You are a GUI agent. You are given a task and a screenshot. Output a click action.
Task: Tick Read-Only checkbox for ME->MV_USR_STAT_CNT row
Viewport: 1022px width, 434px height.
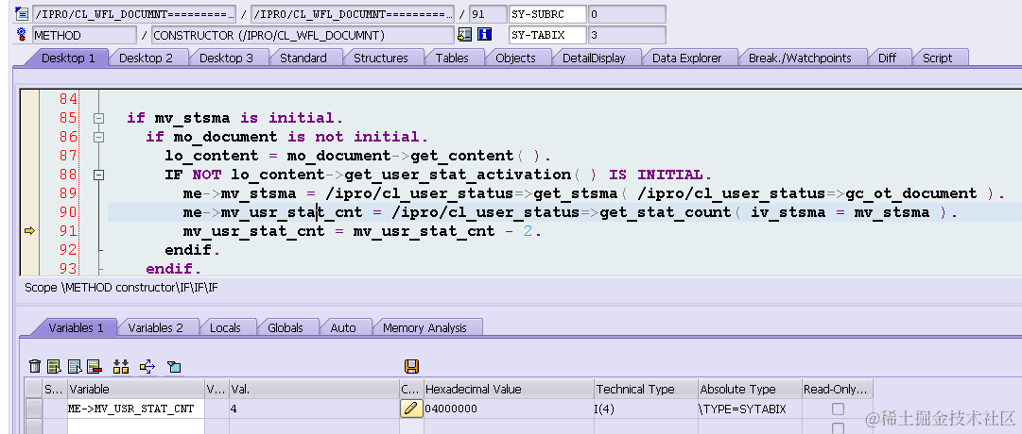(839, 409)
